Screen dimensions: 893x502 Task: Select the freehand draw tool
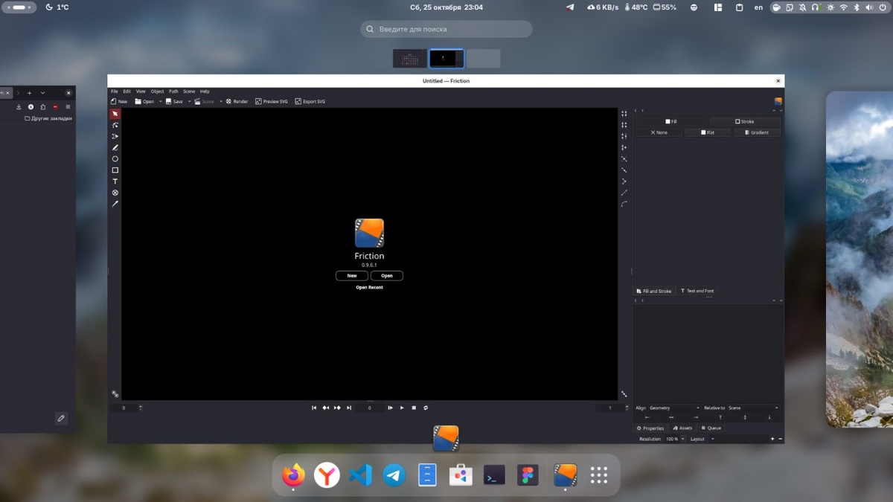point(115,148)
